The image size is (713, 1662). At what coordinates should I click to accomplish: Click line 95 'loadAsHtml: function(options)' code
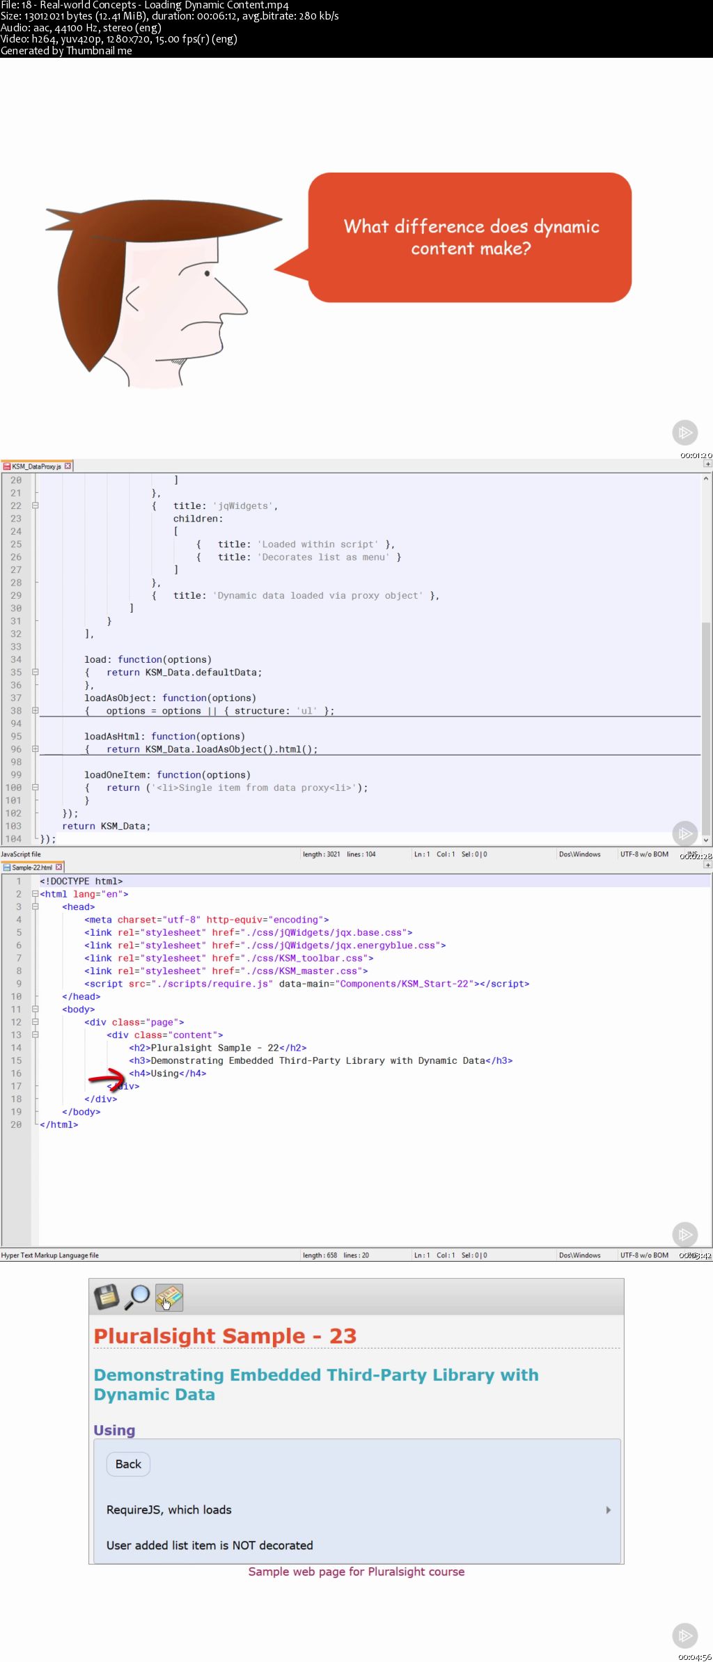tap(164, 736)
